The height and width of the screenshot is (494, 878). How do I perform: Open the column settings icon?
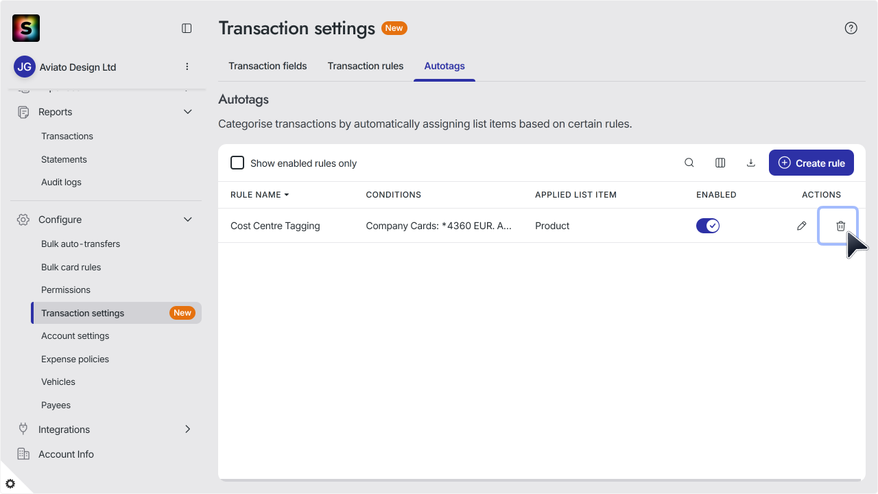point(720,163)
